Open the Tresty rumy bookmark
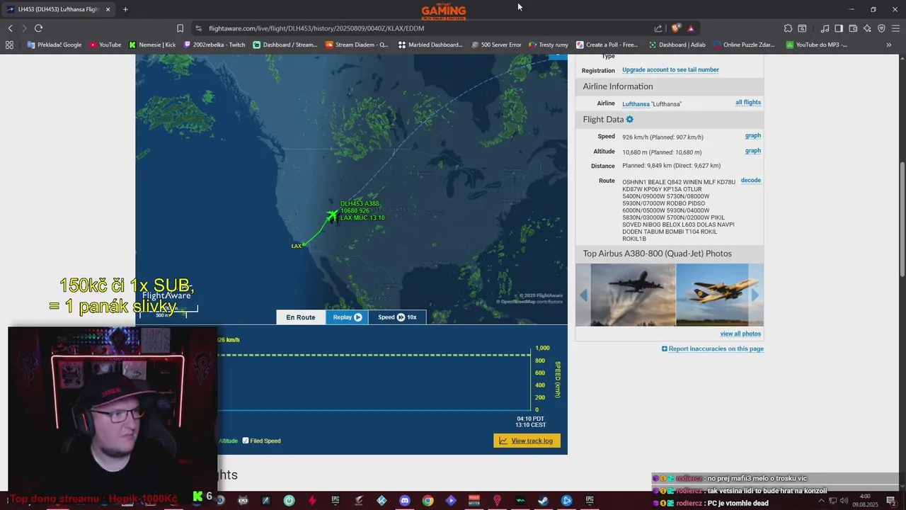The width and height of the screenshot is (906, 510). [549, 45]
